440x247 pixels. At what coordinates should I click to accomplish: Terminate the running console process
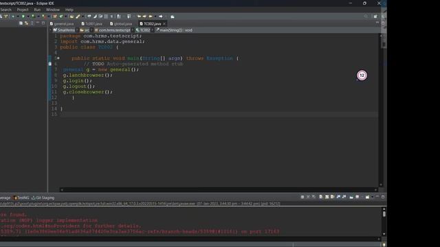pyautogui.click(x=302, y=197)
